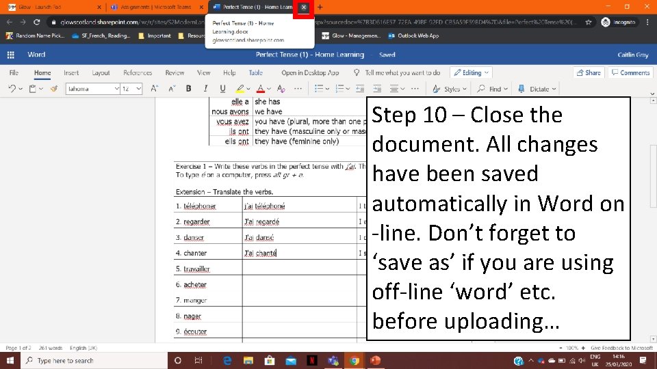The width and height of the screenshot is (657, 369).
Task: Apply the yellow text highlight color
Action: click(x=240, y=89)
